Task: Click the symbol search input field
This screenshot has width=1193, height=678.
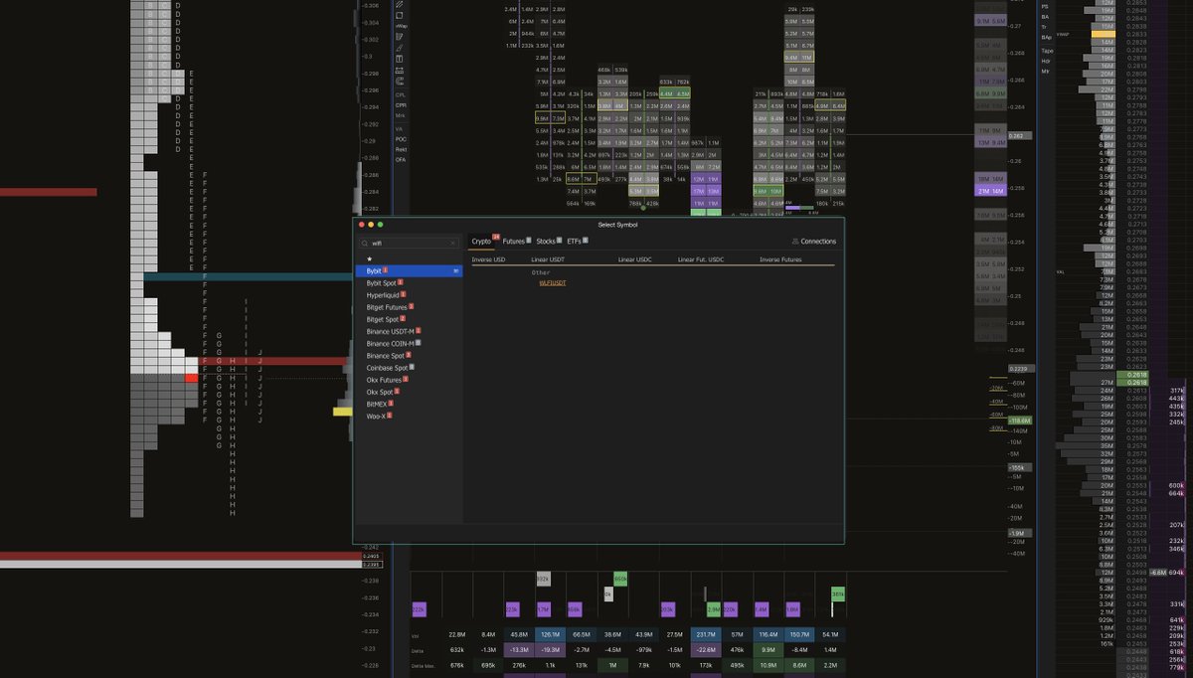Action: [406, 242]
